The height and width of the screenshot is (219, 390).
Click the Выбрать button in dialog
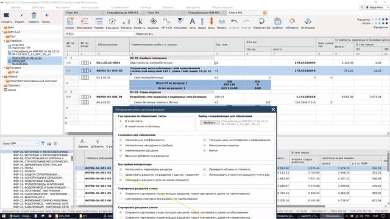pyautogui.click(x=210, y=122)
